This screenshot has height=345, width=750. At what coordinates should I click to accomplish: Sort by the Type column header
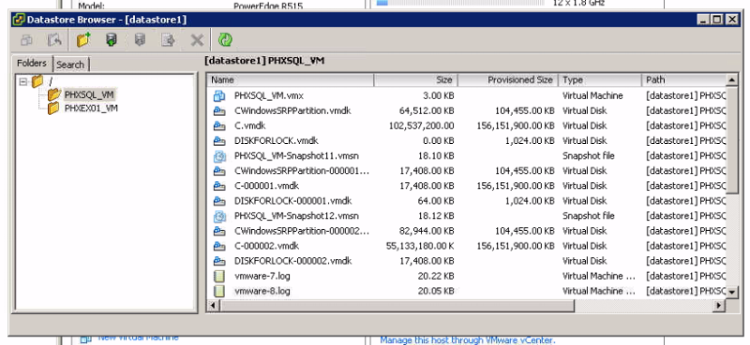pos(600,79)
